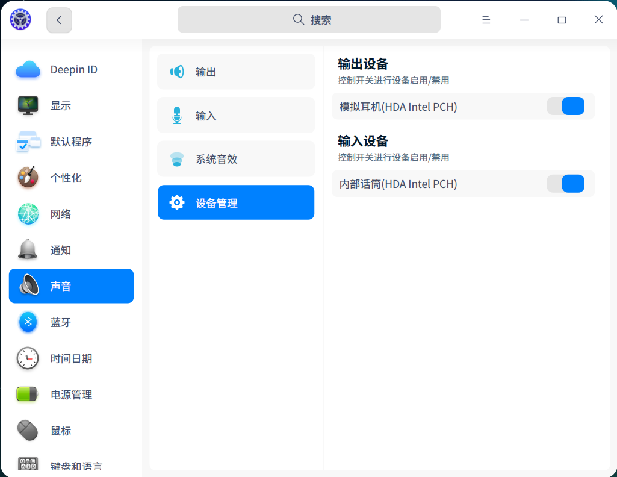Image resolution: width=617 pixels, height=477 pixels.
Task: Open Network settings globe icon
Action: pyautogui.click(x=28, y=214)
